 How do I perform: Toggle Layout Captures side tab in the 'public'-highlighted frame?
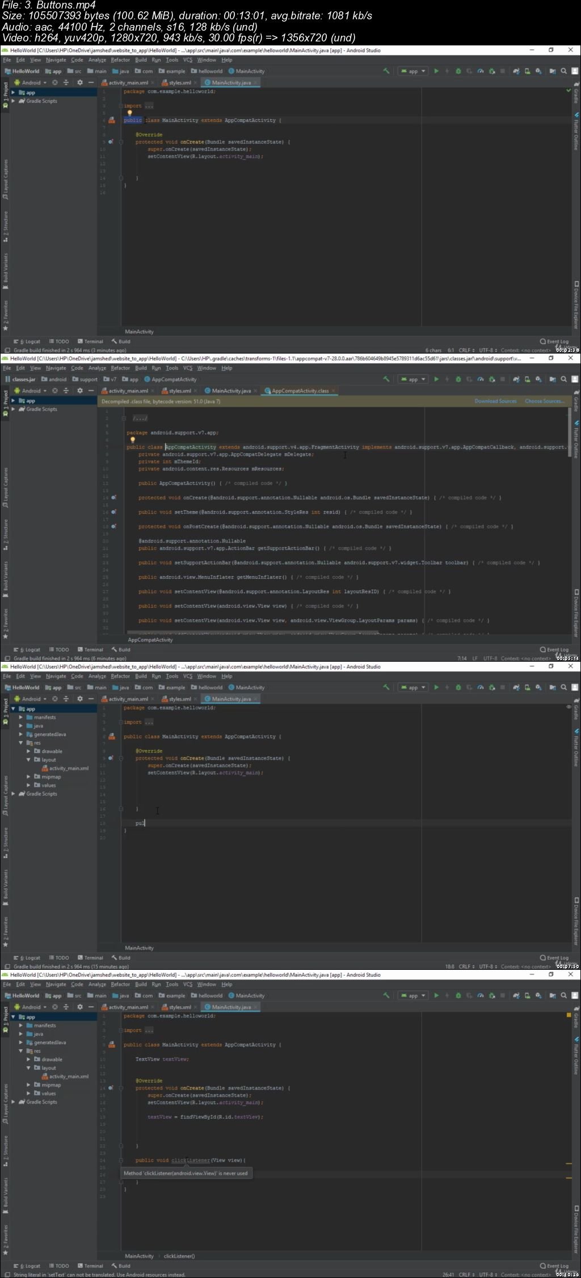(6, 179)
